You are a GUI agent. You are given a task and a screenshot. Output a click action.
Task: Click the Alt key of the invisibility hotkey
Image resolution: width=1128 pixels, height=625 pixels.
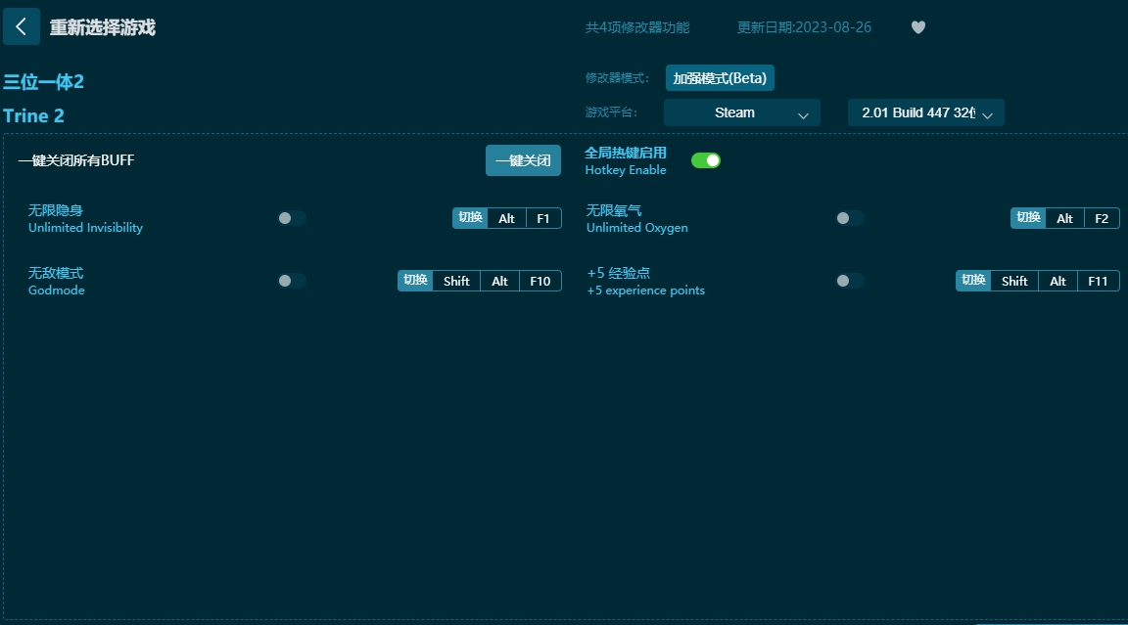(x=507, y=218)
